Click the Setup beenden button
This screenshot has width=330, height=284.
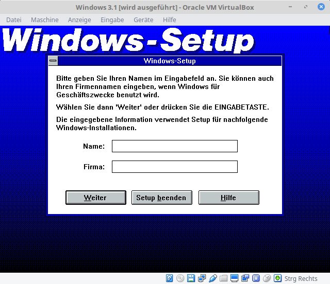tap(161, 198)
